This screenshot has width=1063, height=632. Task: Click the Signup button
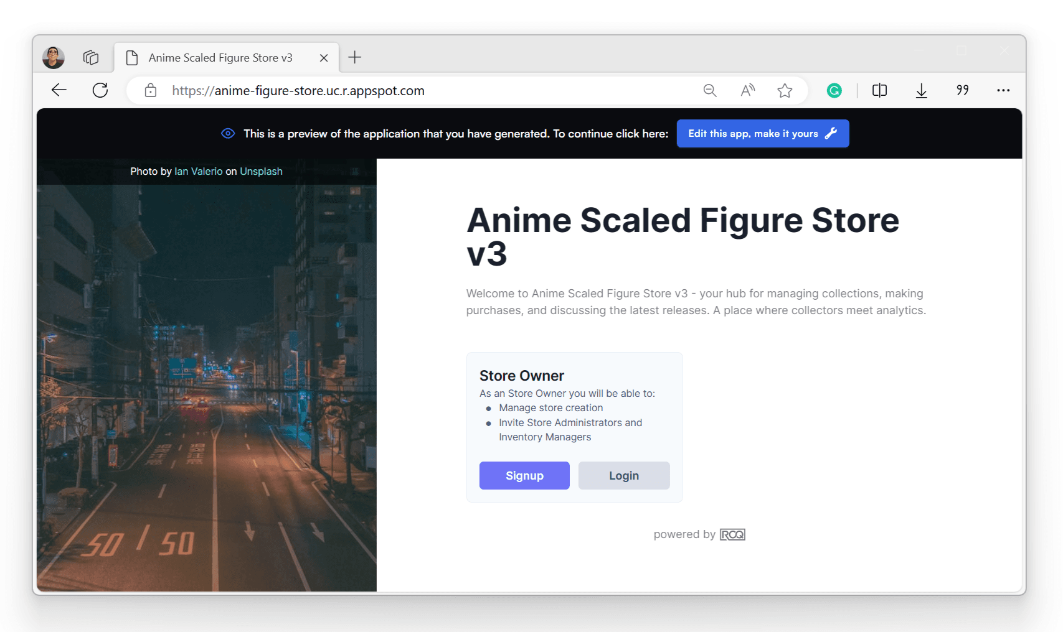pyautogui.click(x=524, y=475)
